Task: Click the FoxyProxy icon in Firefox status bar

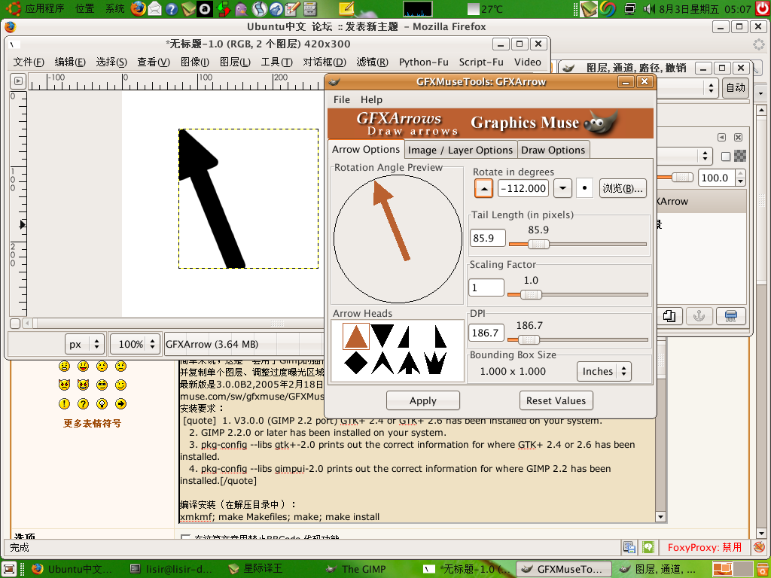Action: [759, 546]
